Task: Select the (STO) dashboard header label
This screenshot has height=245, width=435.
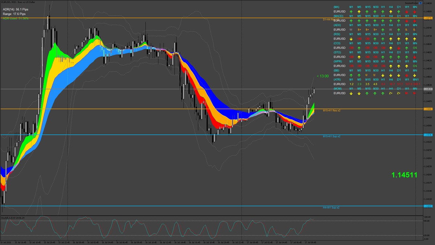Action: click(337, 52)
